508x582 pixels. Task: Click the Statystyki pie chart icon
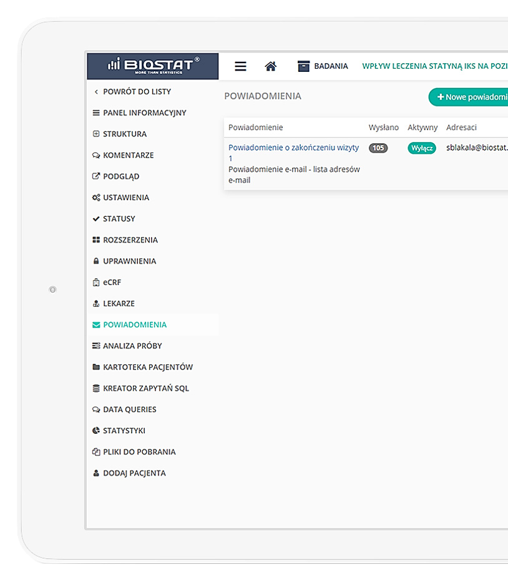pyautogui.click(x=95, y=430)
